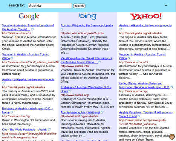Open new-window icon after Bing's Austrian Tourist Office result
Screen dimensions: 176x141
[99, 62]
